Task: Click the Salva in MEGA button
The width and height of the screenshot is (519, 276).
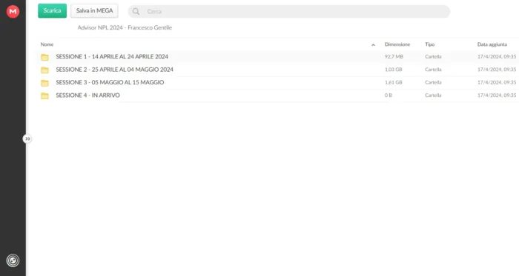Action: (94, 11)
